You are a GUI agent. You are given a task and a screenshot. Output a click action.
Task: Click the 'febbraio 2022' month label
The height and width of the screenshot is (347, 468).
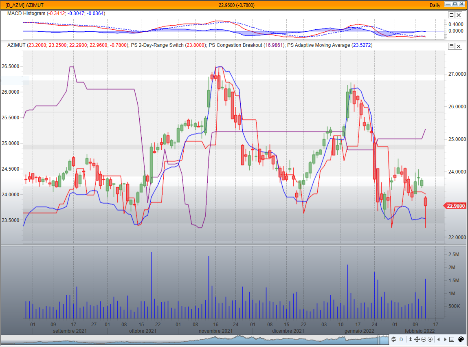coord(420,331)
